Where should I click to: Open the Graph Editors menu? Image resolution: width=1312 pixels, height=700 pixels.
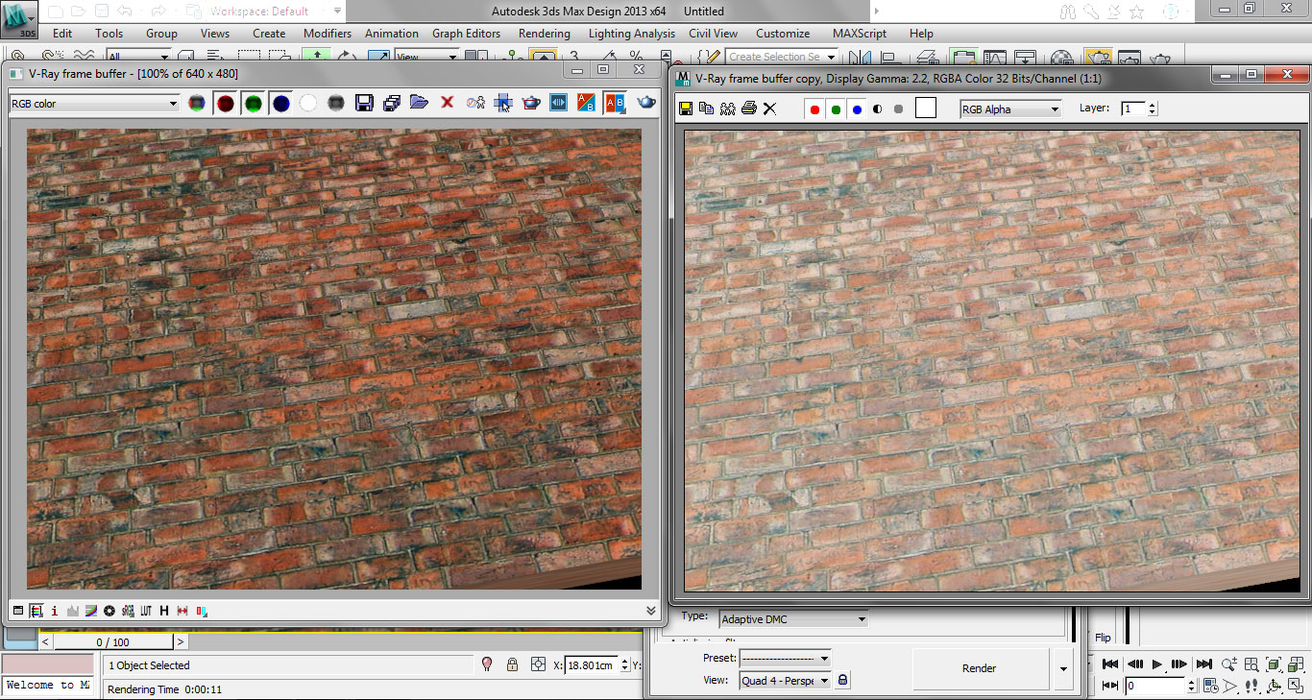click(x=466, y=33)
